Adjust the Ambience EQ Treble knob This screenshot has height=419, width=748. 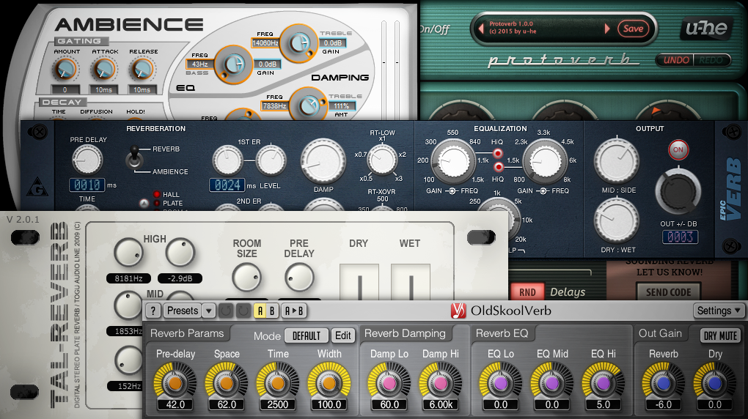(x=298, y=43)
